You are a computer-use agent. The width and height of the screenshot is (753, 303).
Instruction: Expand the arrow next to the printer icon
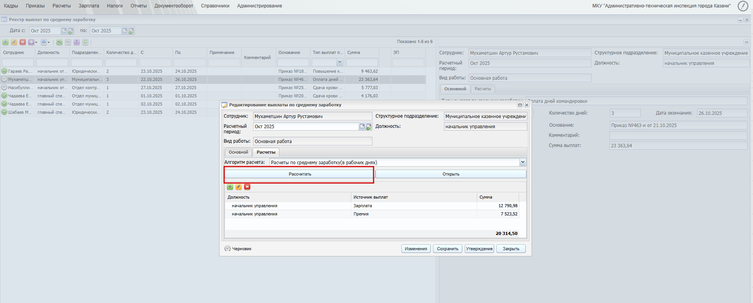pos(49,42)
